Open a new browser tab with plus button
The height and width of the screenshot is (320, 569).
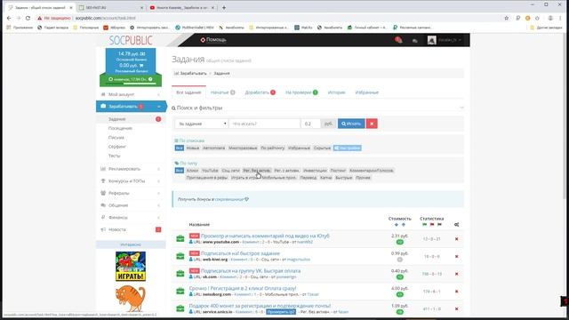pos(224,8)
